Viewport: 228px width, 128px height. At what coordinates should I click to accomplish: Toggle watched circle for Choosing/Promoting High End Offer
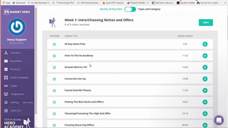[54, 114]
